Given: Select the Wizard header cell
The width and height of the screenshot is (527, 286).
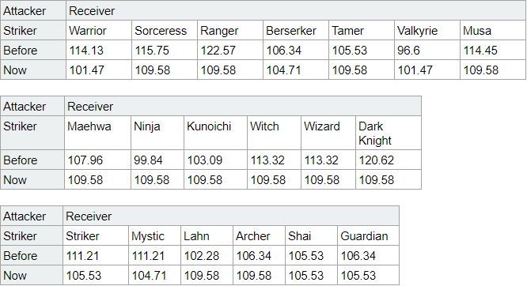Looking at the screenshot, I should click(328, 133).
